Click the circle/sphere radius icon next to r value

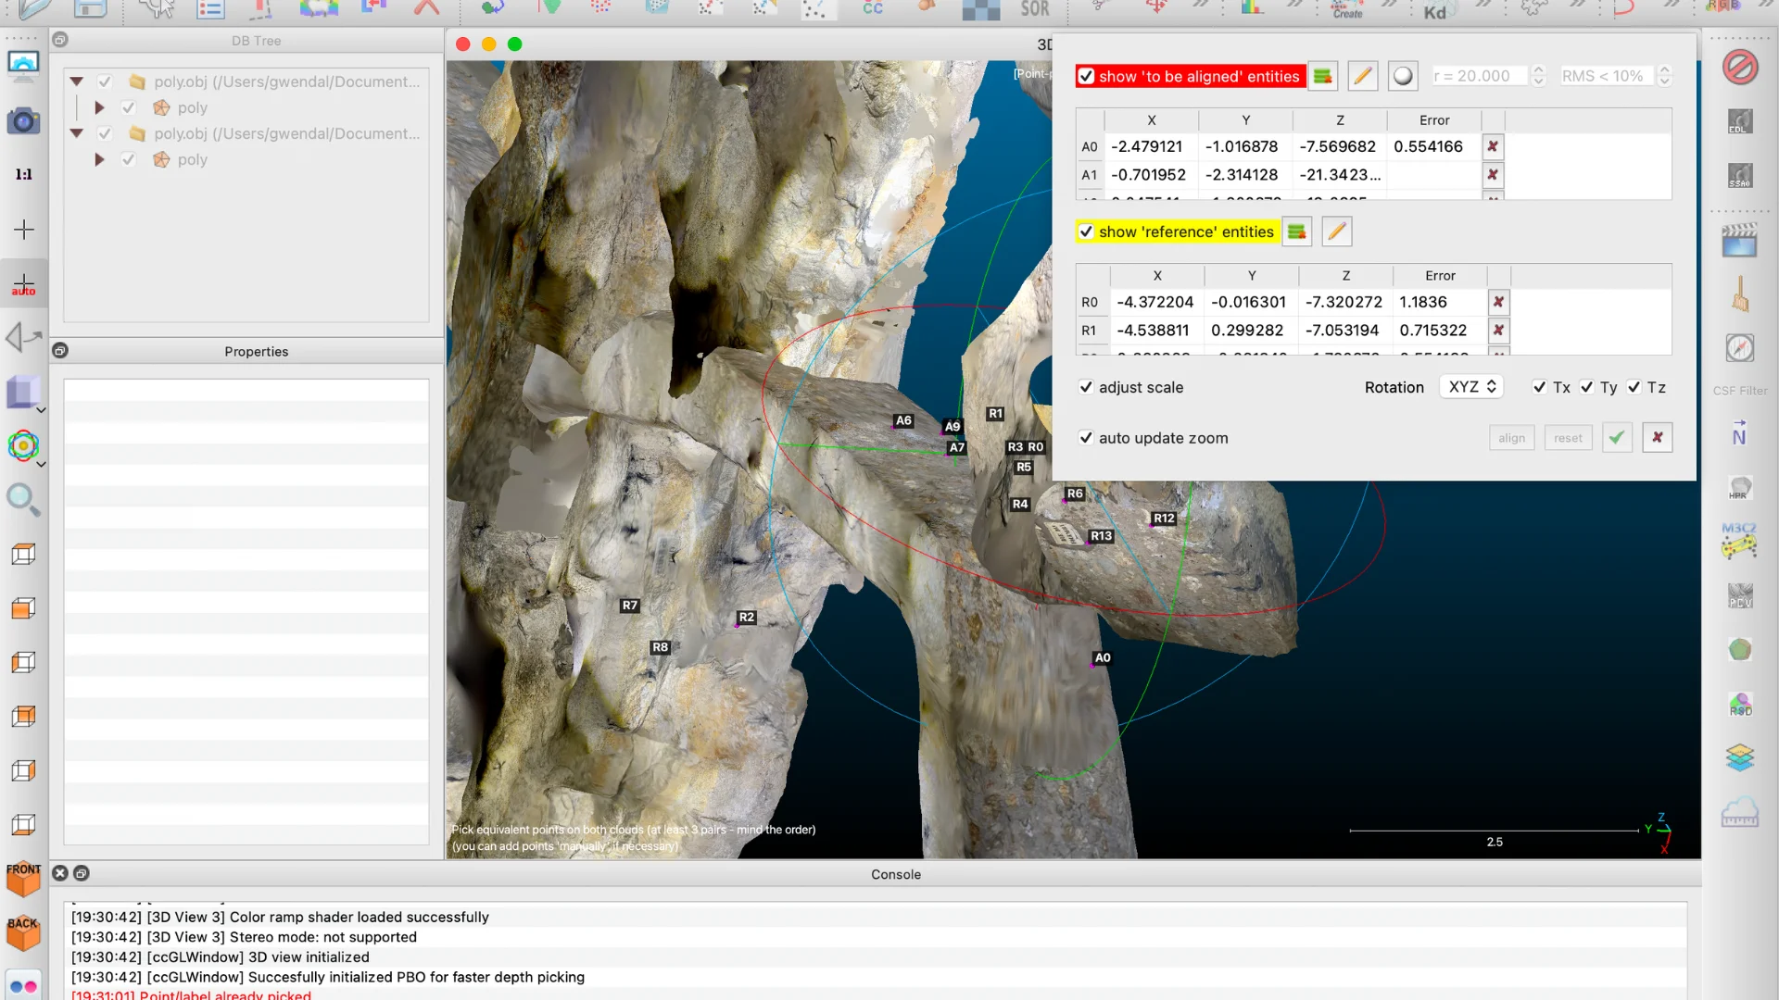(1403, 76)
